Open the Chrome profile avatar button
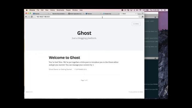This screenshot has height=108, width=192. tap(142, 13)
